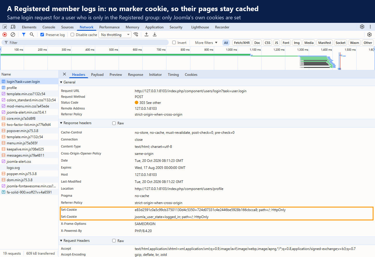This screenshot has width=375, height=257.
Task: Open the Timing tab of the request
Action: [173, 75]
